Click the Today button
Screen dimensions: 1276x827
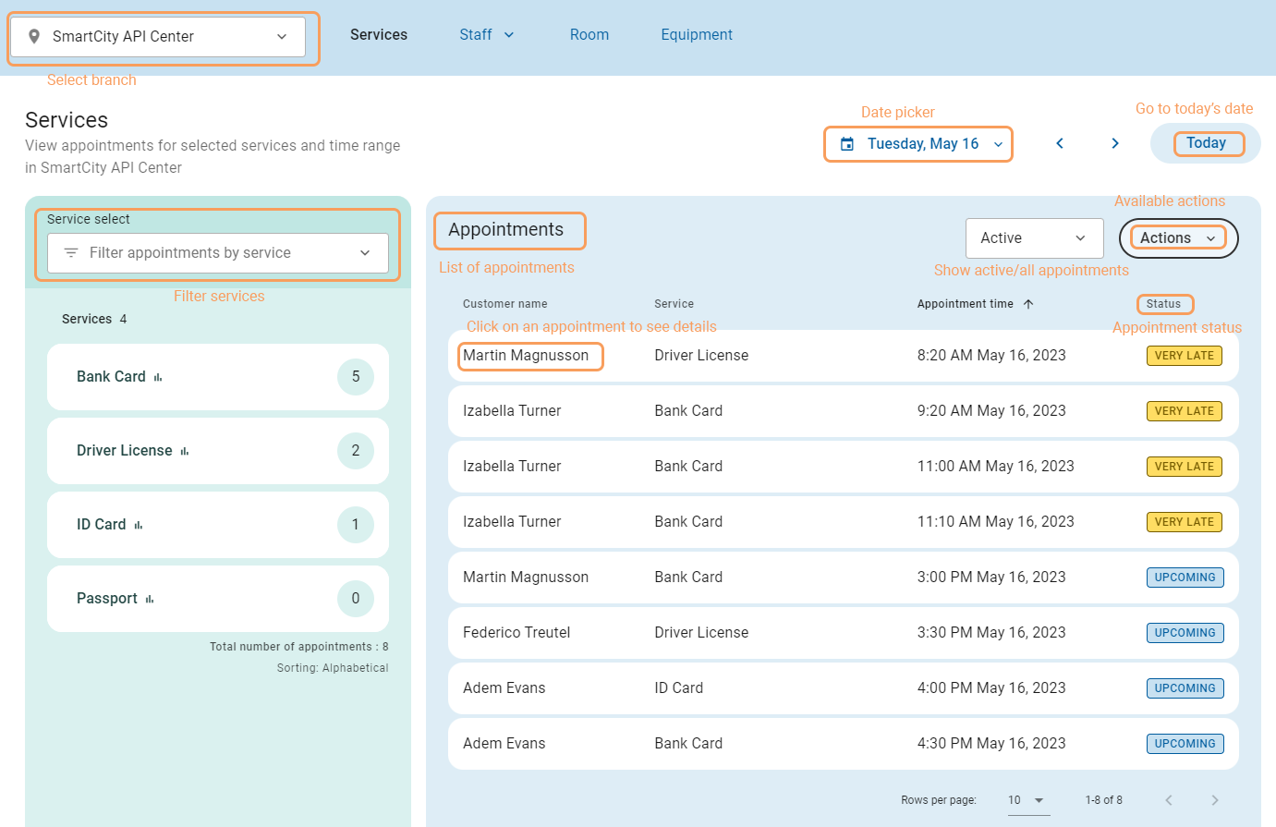(x=1206, y=143)
